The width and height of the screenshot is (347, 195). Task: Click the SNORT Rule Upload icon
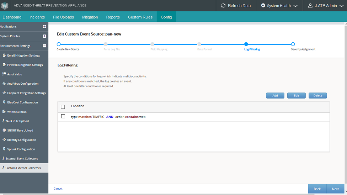point(4,130)
